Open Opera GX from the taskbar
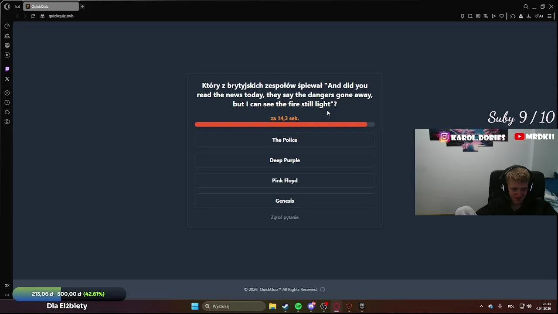The height and width of the screenshot is (314, 558). (337, 306)
